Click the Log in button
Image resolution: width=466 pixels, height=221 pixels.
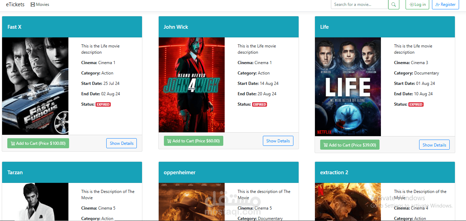pyautogui.click(x=417, y=5)
